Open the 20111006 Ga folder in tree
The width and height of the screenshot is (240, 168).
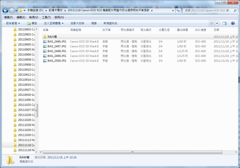click(26, 100)
